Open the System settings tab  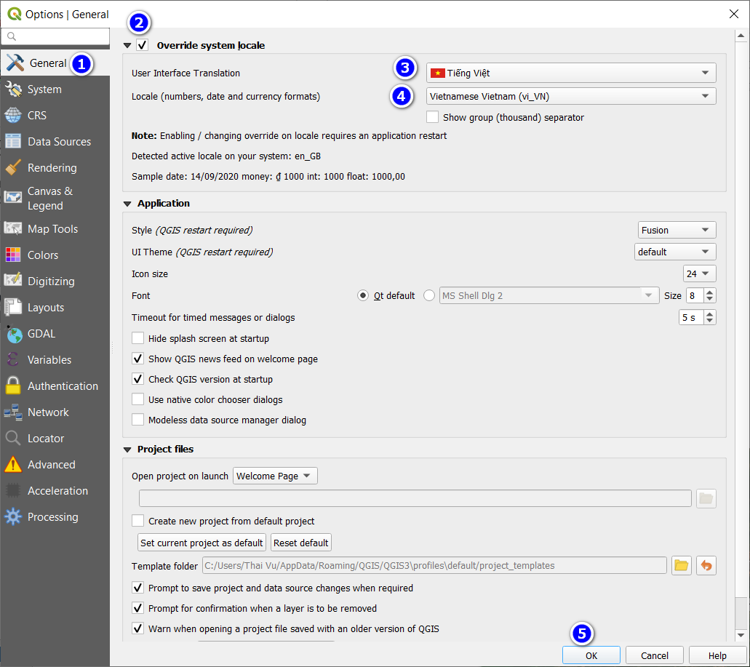55,89
